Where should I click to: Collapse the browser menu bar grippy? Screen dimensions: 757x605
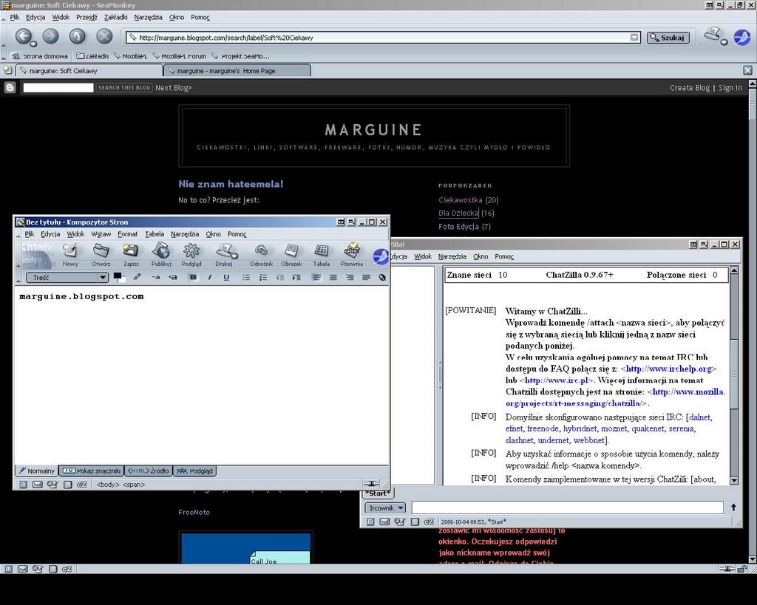[x=4, y=17]
